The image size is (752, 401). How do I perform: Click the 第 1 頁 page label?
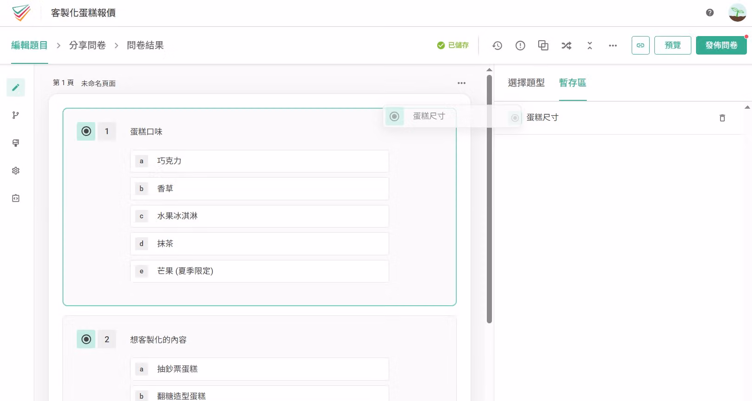[63, 83]
